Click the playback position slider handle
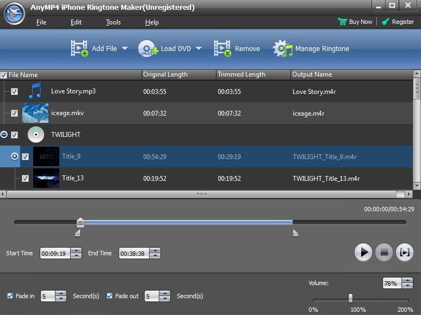Screen dimensions: 421x315 (81, 223)
